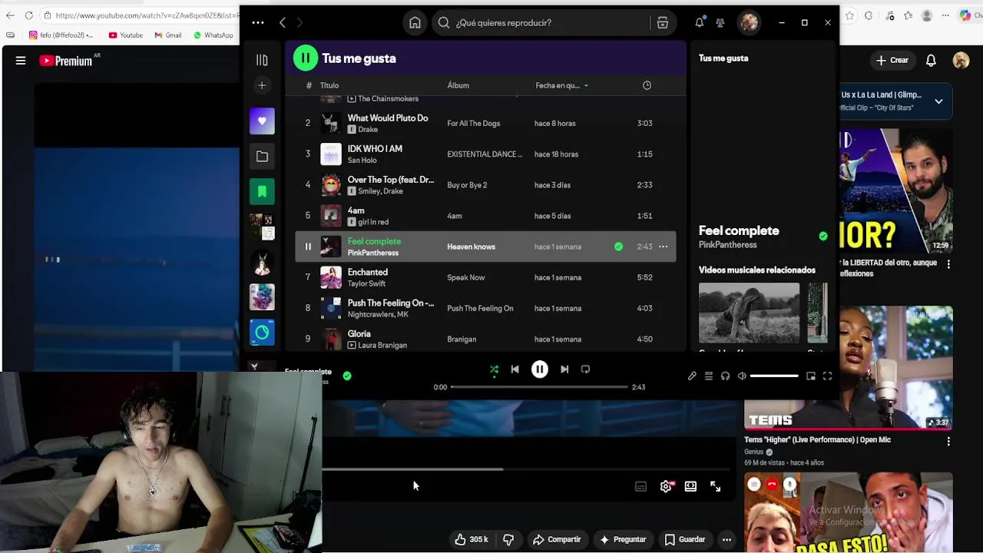Open Spotify's three-dot main menu

tap(258, 23)
